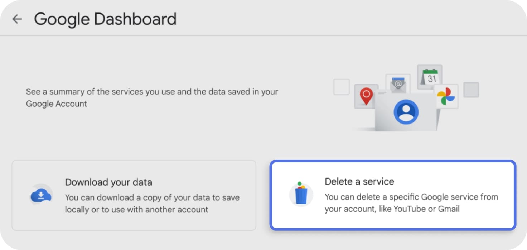Click the summary description text about Google Account
The height and width of the screenshot is (250, 527).
[x=151, y=97]
